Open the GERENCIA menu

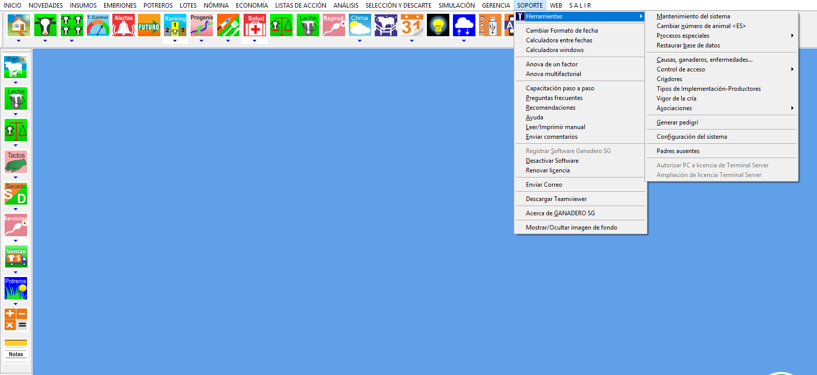pyautogui.click(x=495, y=6)
